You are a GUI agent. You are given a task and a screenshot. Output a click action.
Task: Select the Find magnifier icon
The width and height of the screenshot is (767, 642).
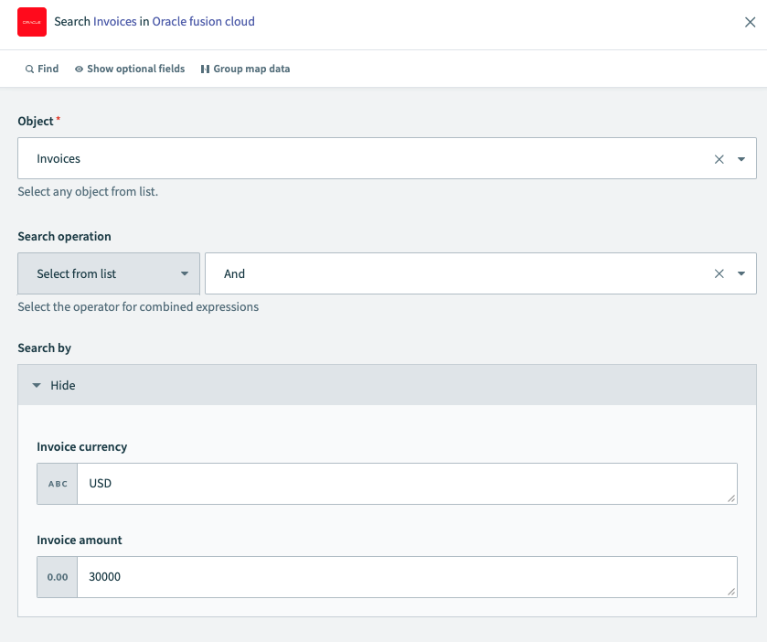click(x=29, y=68)
